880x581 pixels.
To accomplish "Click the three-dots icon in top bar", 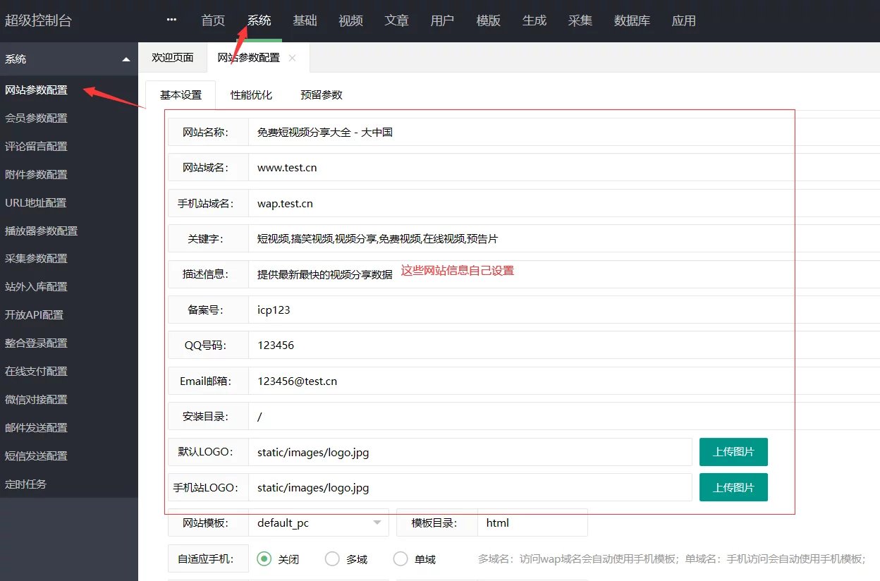I will coord(171,20).
